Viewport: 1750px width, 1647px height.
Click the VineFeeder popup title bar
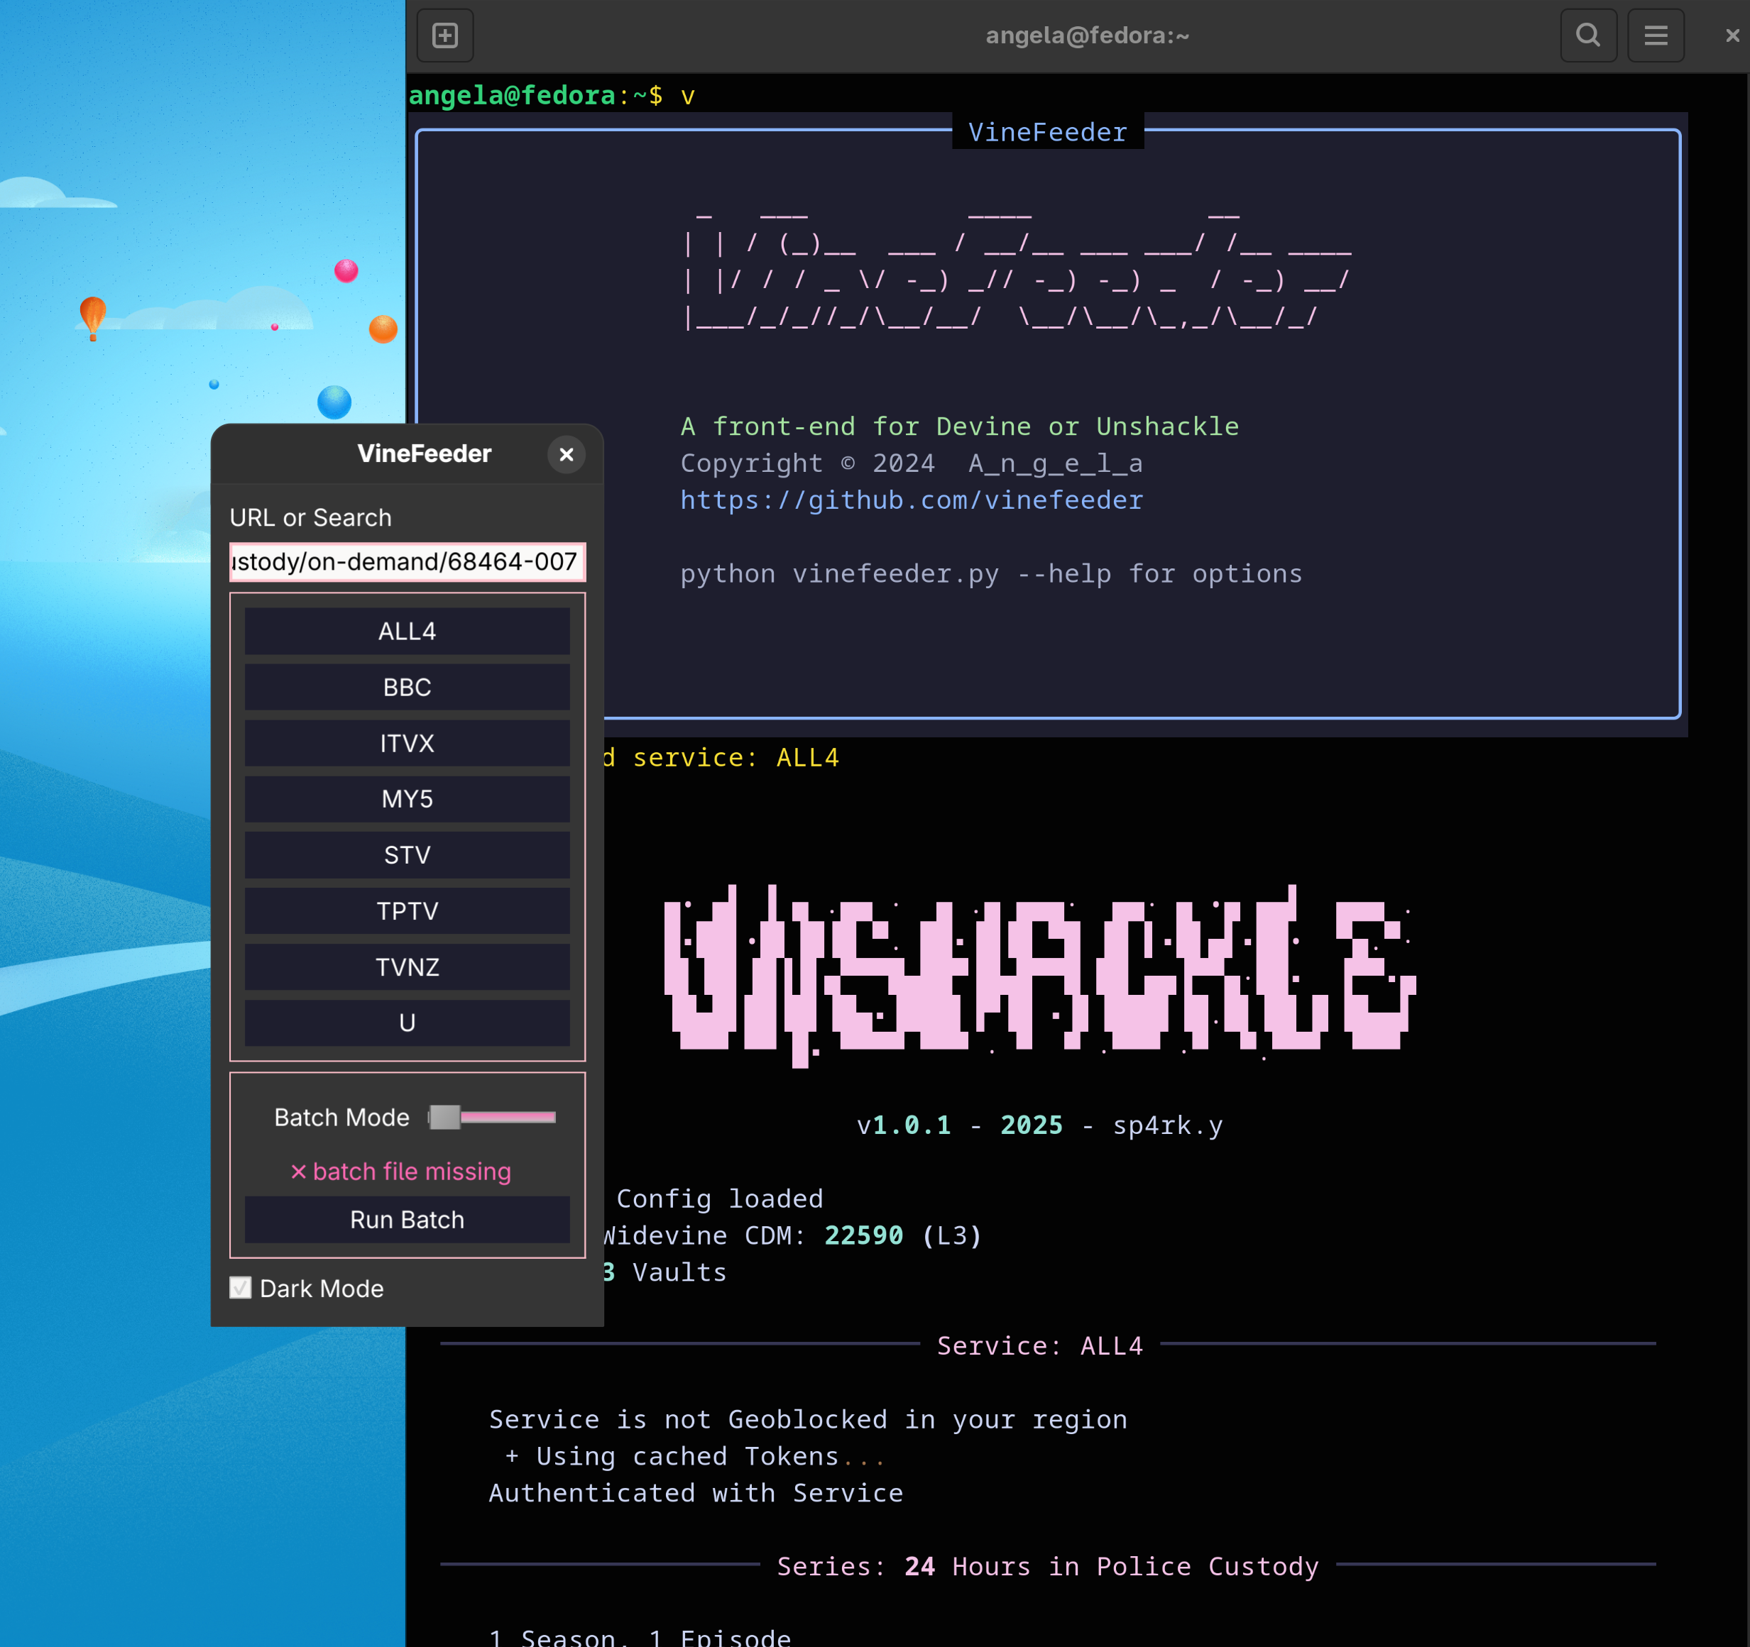423,453
